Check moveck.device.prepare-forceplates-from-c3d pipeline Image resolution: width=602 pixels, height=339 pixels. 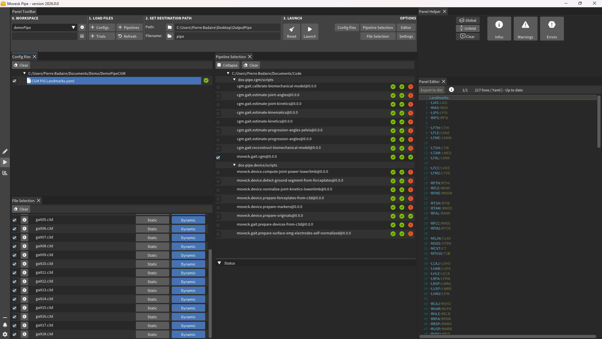[x=218, y=199]
